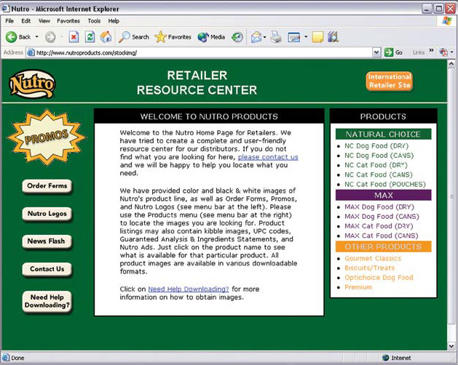This screenshot has width=458, height=365.
Task: Click the Order Forms button
Action: (x=47, y=186)
